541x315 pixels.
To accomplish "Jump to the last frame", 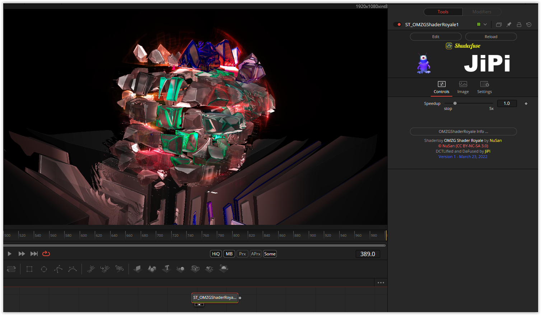I will 34,254.
